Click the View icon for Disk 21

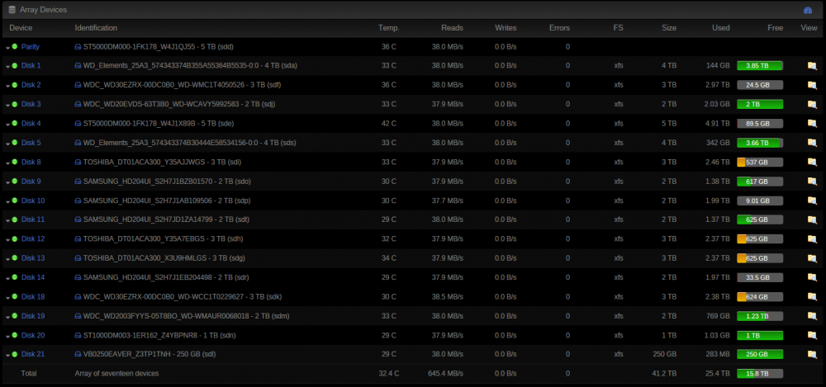pyautogui.click(x=812, y=354)
